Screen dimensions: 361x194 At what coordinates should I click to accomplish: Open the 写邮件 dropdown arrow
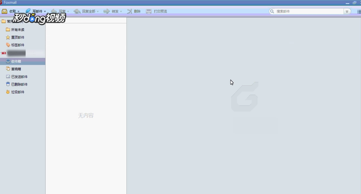coord(45,12)
